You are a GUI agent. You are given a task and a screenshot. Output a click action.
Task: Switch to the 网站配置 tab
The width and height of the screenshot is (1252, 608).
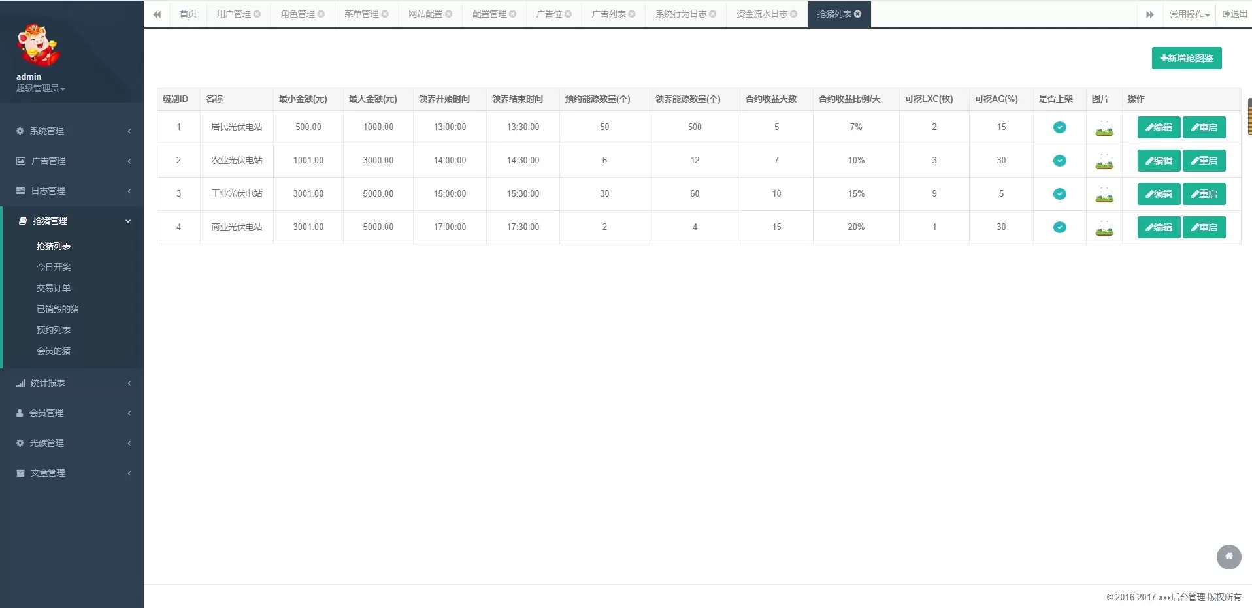[425, 14]
